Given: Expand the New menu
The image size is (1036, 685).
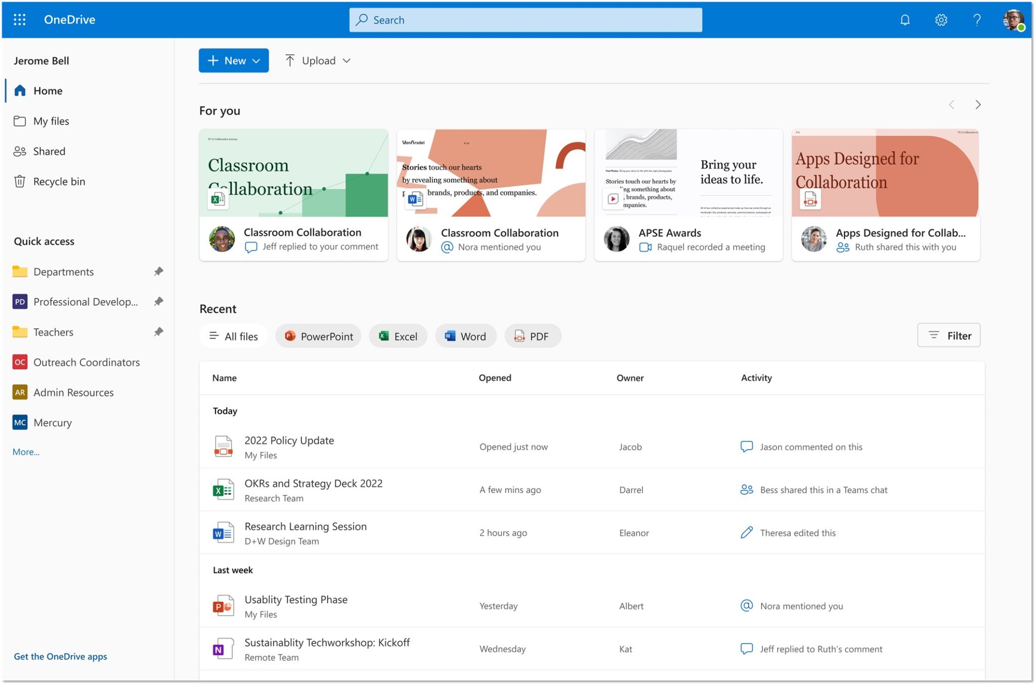Looking at the screenshot, I should click(234, 60).
